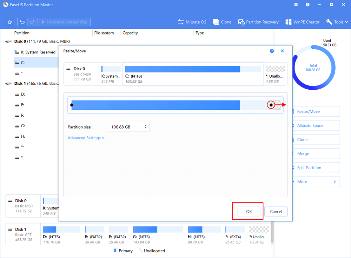Click the Disk 1 drive icon in tree
Viewport: 351px width, 258px height.
pyautogui.click(x=8, y=83)
